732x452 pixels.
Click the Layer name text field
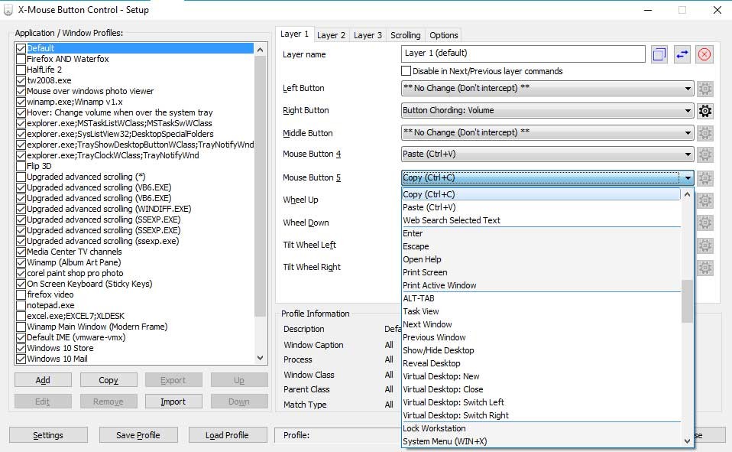point(523,54)
